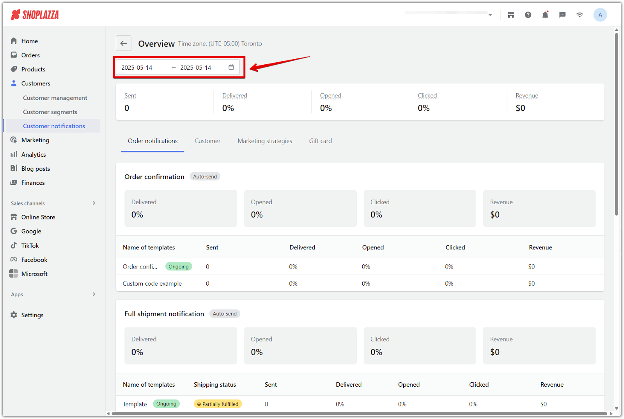Open Google sales channel
This screenshot has height=419, width=624.
coord(31,231)
